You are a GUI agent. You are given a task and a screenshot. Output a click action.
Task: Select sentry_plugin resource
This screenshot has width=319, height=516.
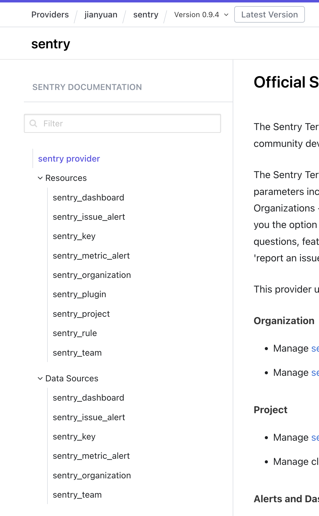click(79, 294)
